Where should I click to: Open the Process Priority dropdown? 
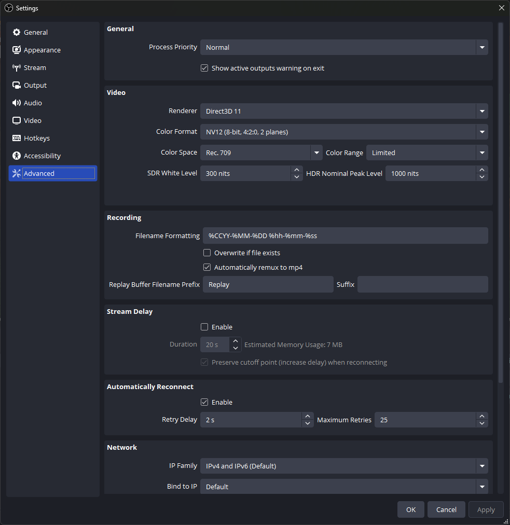343,47
